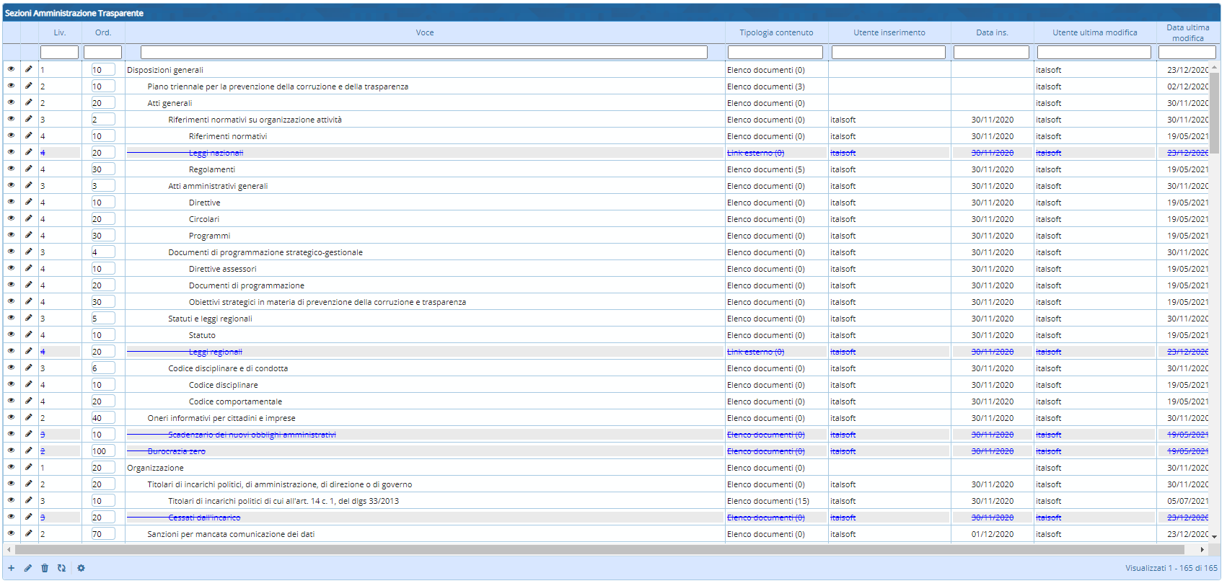1227x586 pixels.
Task: Click pencil icon for Regolamenti row
Action: pos(29,169)
